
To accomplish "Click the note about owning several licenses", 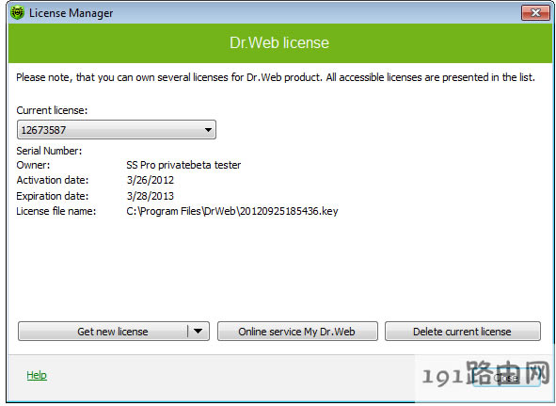I will pos(276,77).
